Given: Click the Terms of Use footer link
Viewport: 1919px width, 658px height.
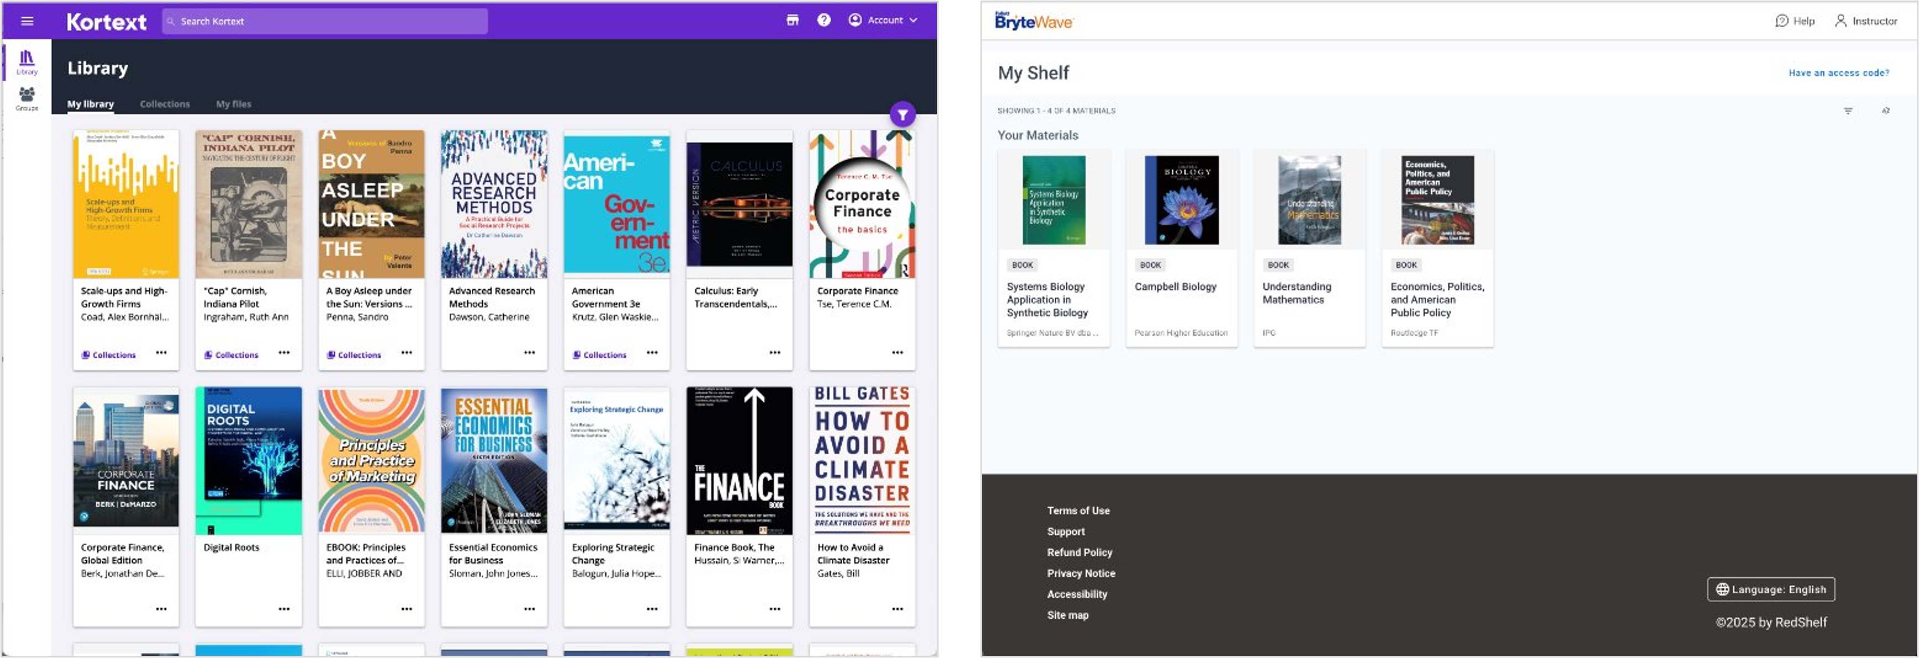Looking at the screenshot, I should coord(1078,510).
